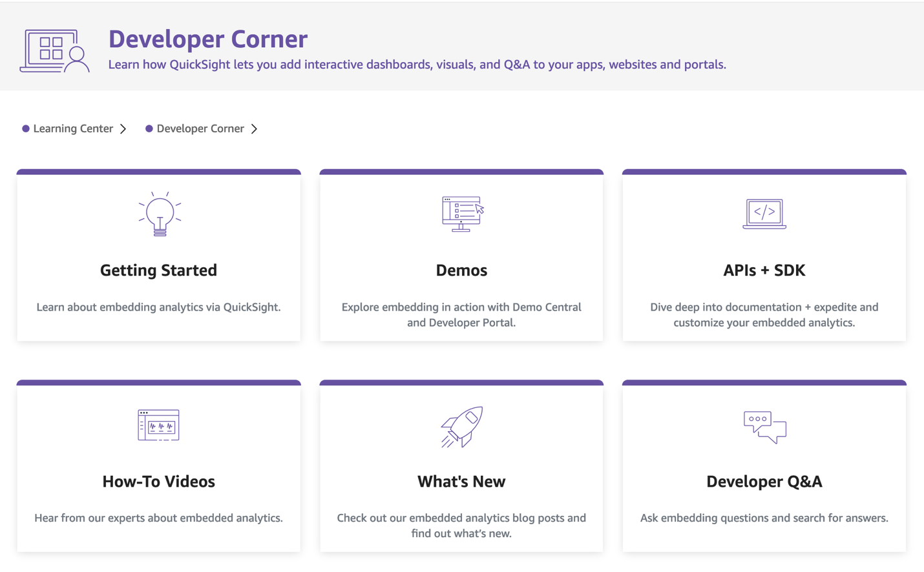
Task: Click the purple dot beside the Developer Corner breadcrumb
Action: tap(149, 128)
